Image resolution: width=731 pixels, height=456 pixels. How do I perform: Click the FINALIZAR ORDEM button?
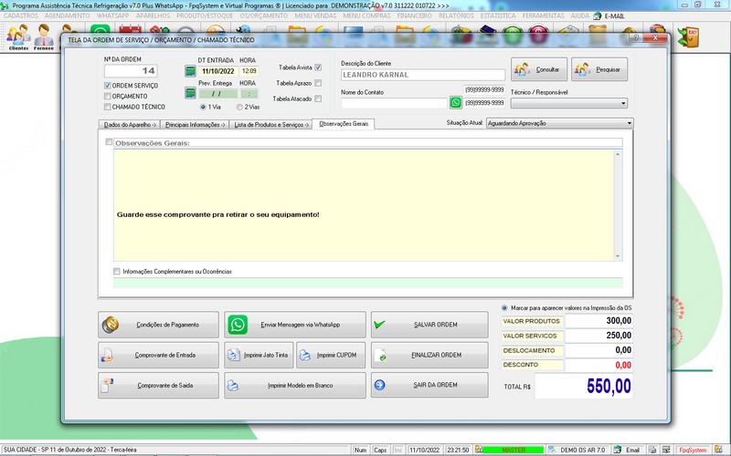tap(429, 355)
